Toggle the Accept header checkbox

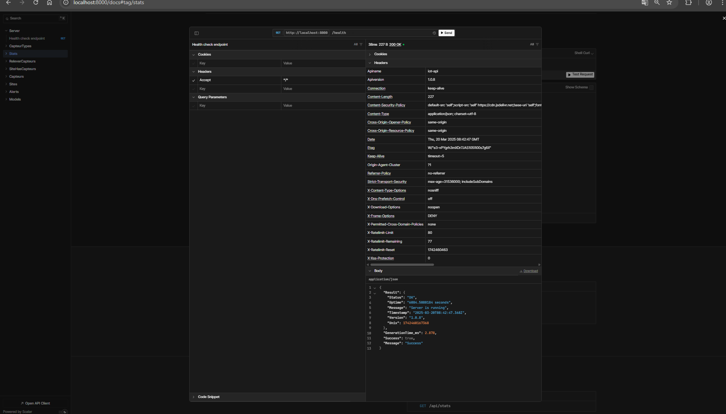[x=193, y=80]
